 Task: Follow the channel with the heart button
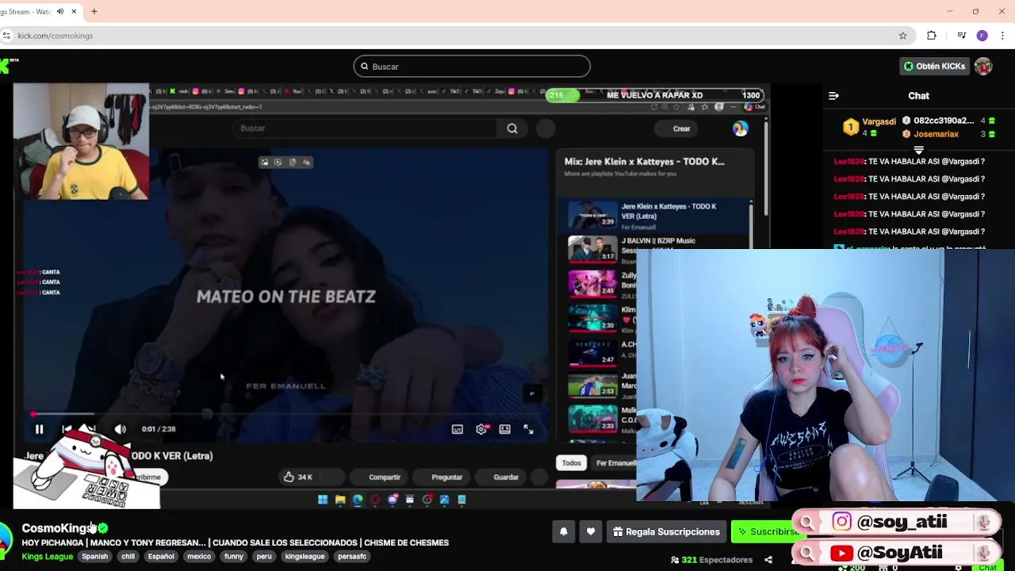590,532
